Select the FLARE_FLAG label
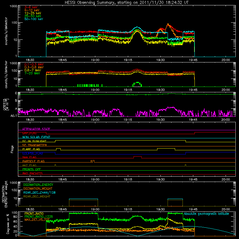Viewport: 239px width, 239px height. (31, 149)
